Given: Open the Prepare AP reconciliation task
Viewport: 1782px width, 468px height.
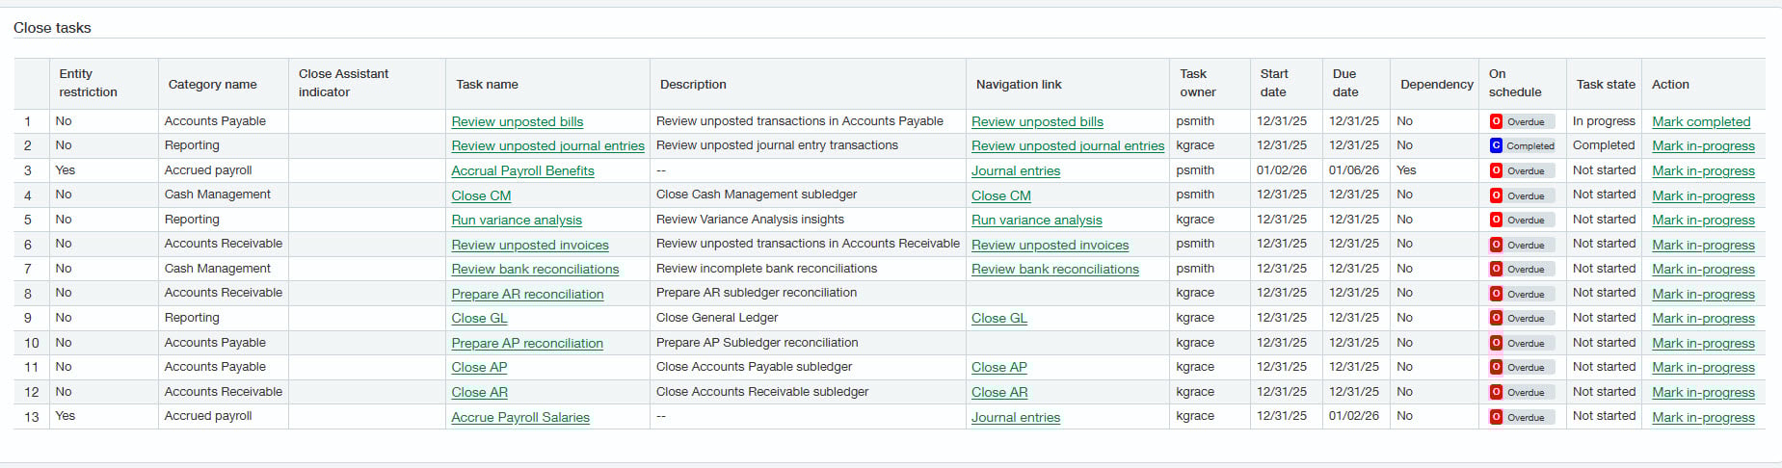Looking at the screenshot, I should (527, 344).
